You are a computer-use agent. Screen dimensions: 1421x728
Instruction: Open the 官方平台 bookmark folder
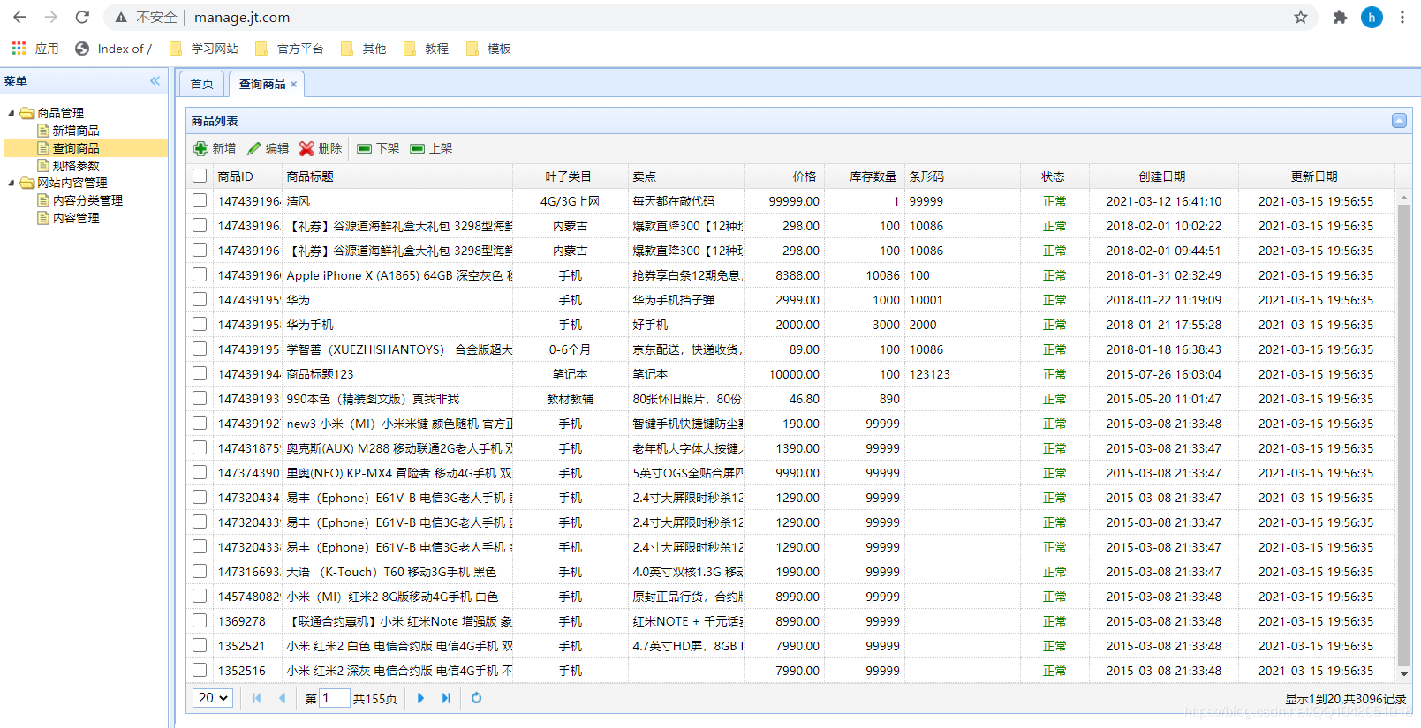click(290, 49)
